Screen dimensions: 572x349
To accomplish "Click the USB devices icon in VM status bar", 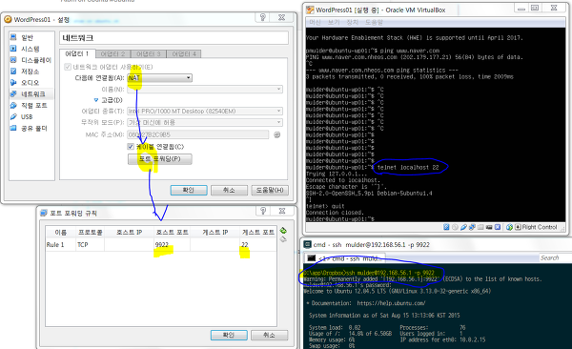I will coord(463,227).
